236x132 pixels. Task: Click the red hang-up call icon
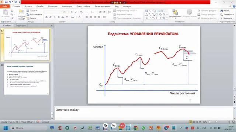tap(122, 125)
